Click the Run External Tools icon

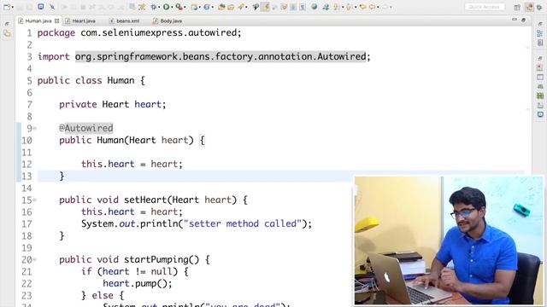(x=179, y=7)
